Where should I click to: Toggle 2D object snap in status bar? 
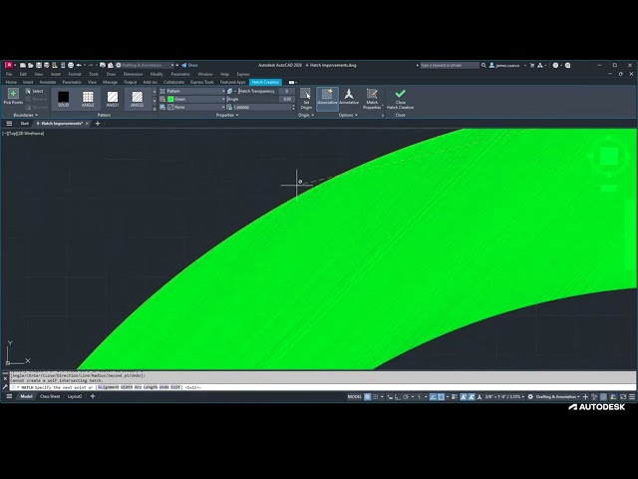[x=441, y=397]
